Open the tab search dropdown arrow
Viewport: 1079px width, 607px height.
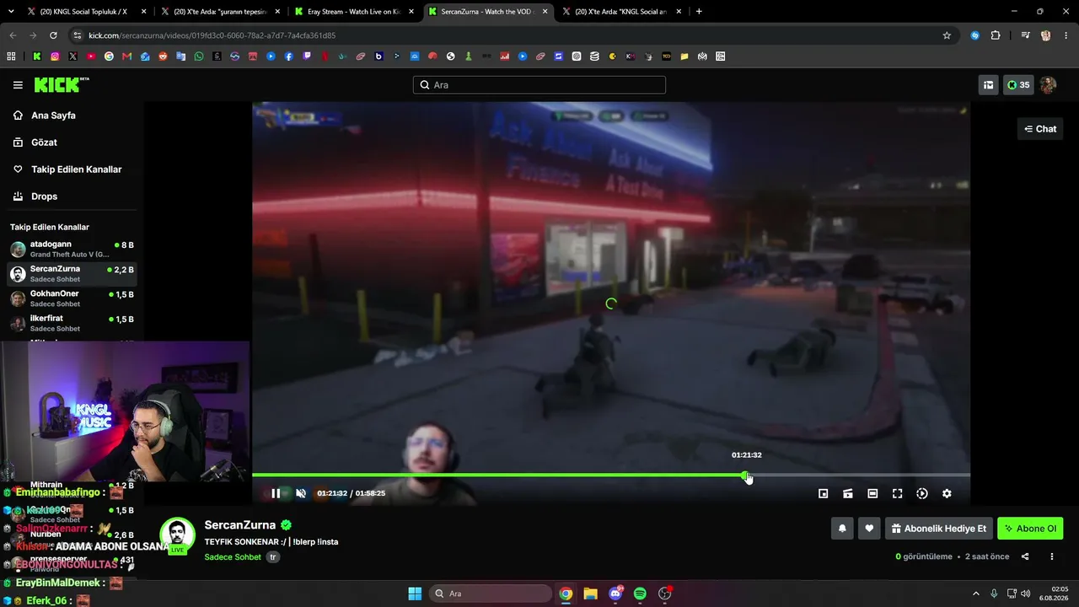pos(11,12)
